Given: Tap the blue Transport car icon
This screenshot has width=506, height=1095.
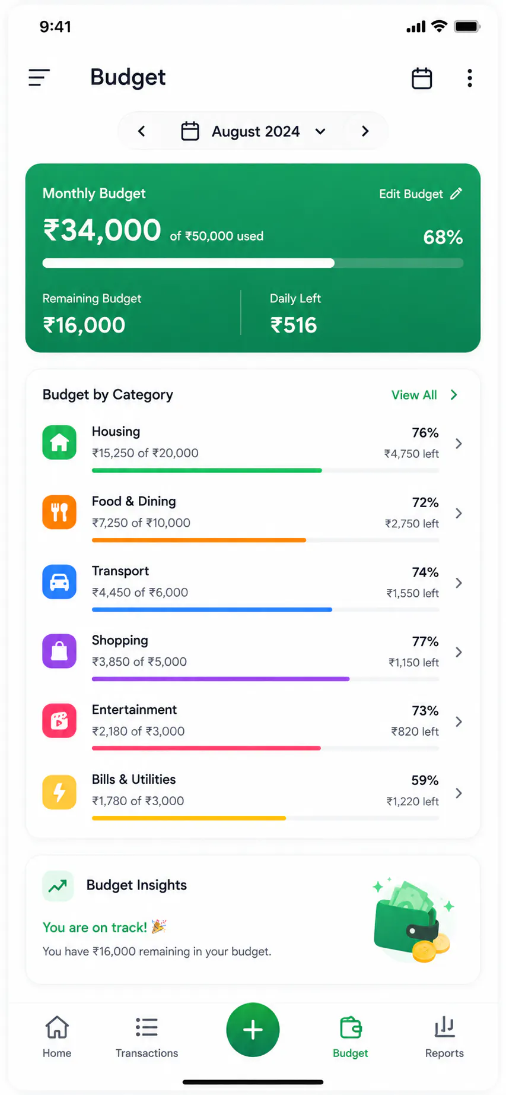Looking at the screenshot, I should pos(59,582).
